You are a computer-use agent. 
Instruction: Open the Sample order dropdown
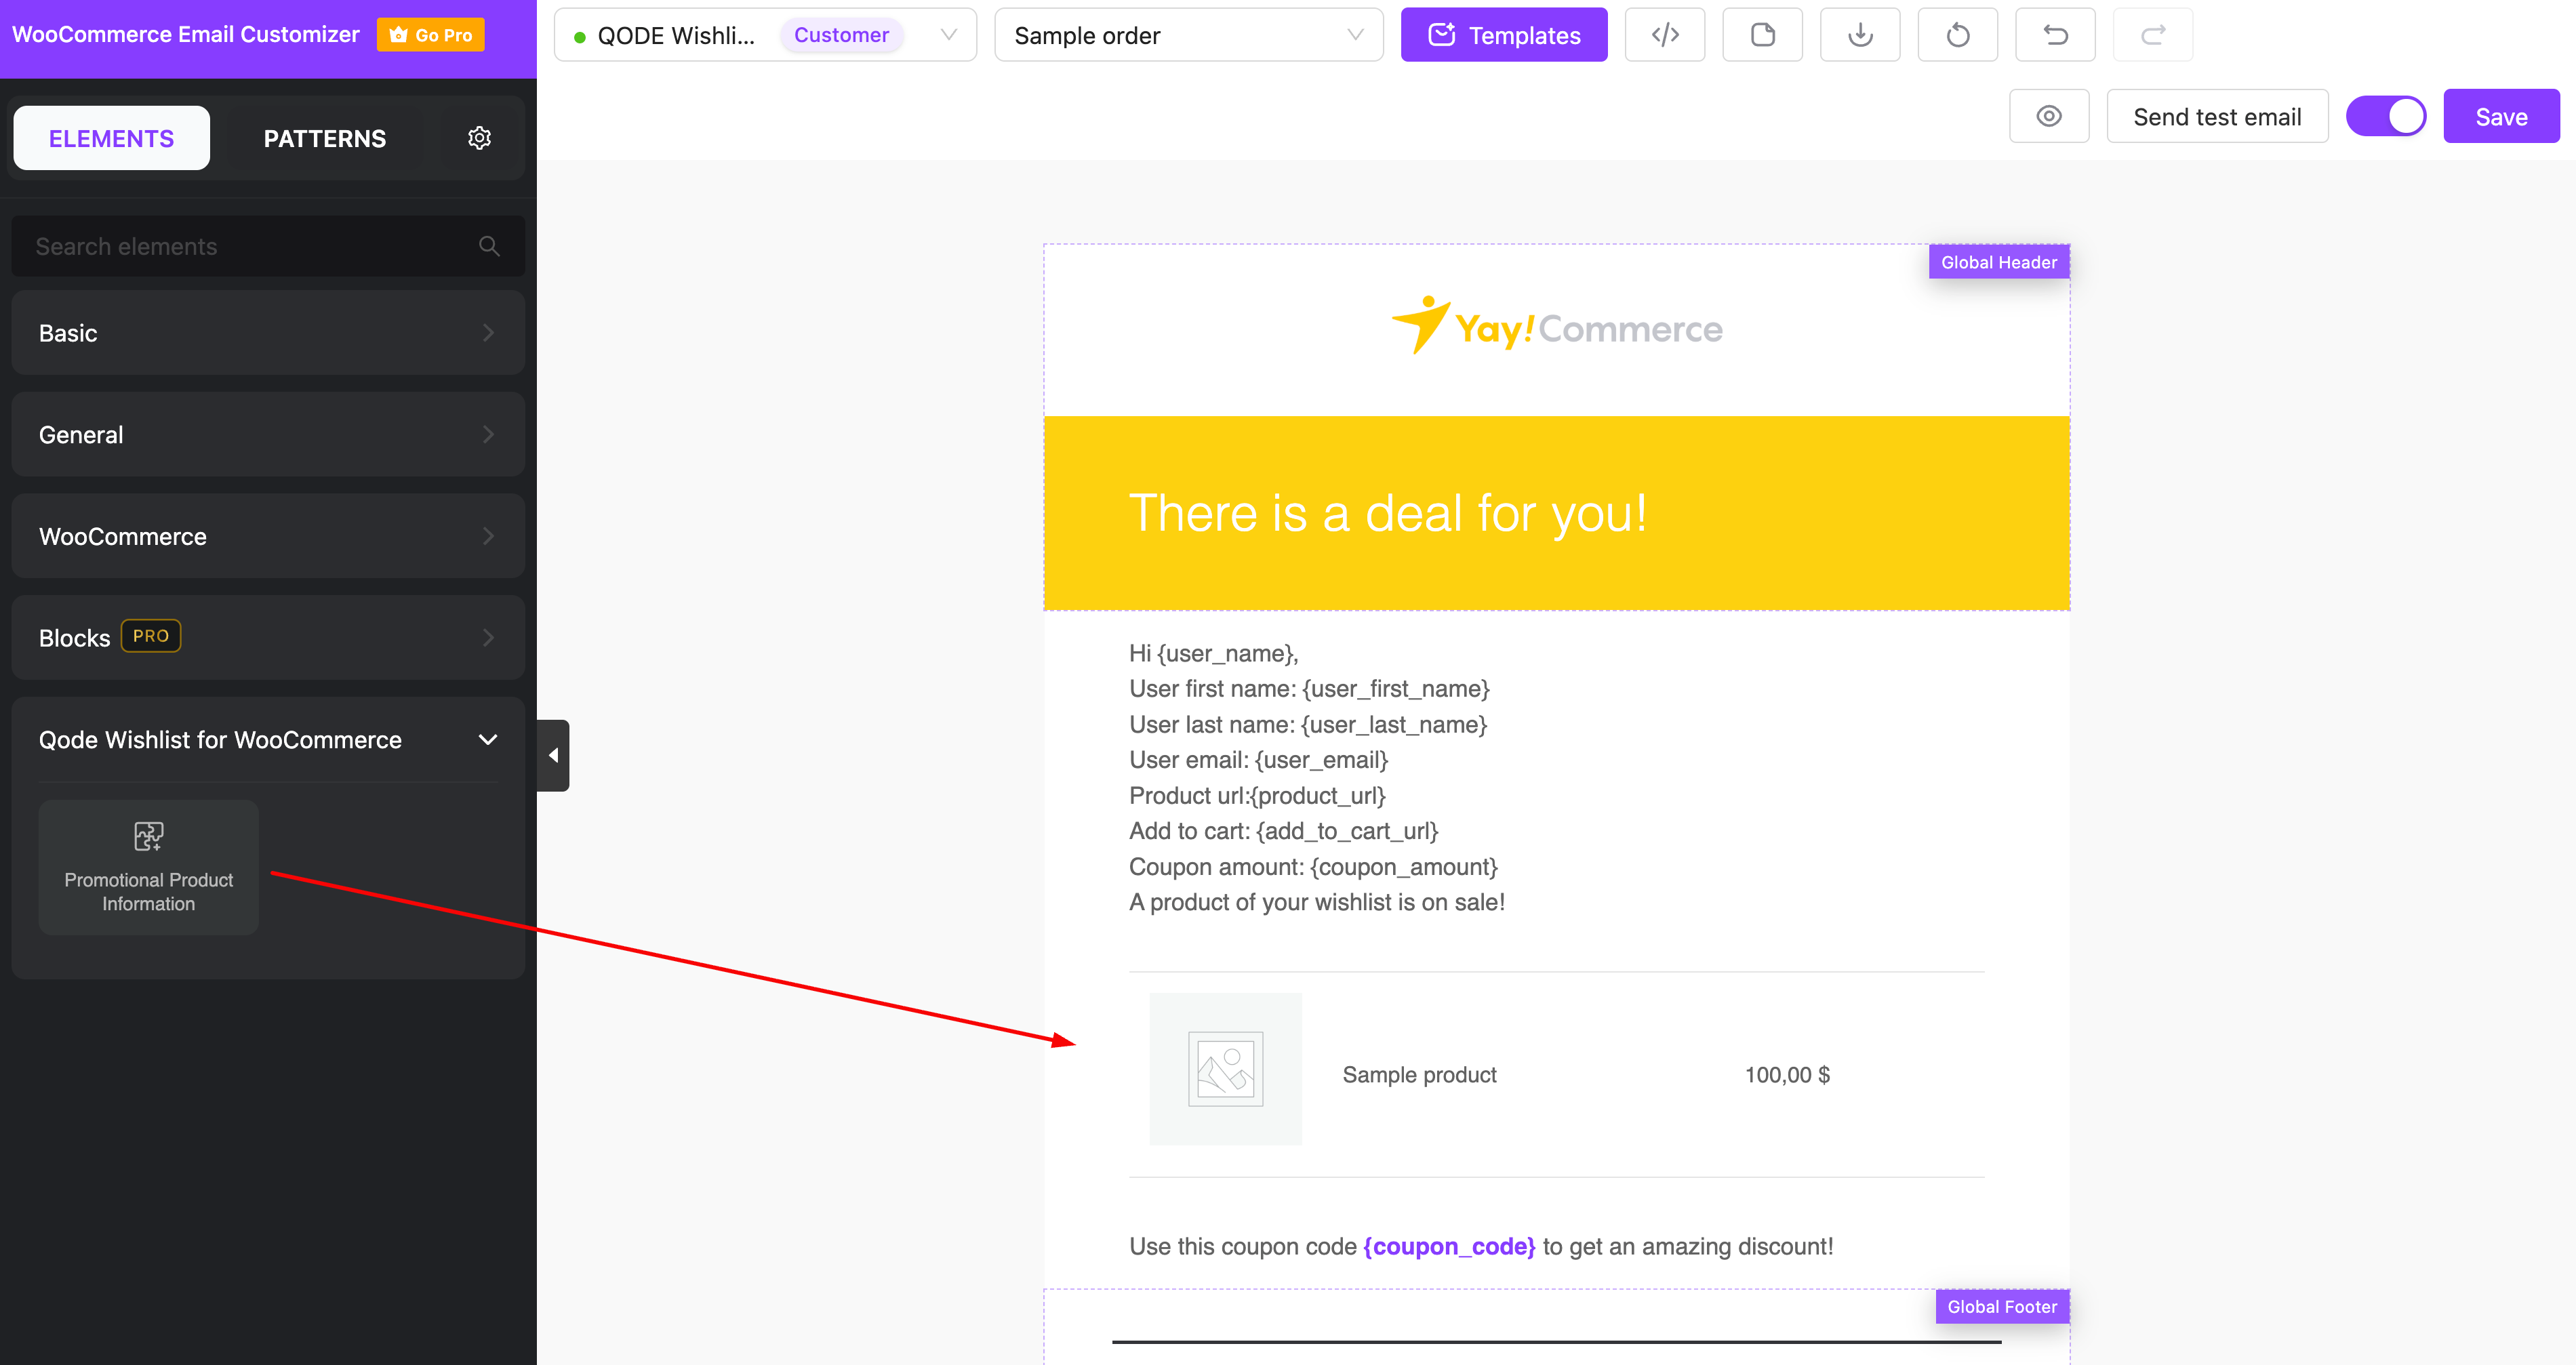pyautogui.click(x=1188, y=35)
